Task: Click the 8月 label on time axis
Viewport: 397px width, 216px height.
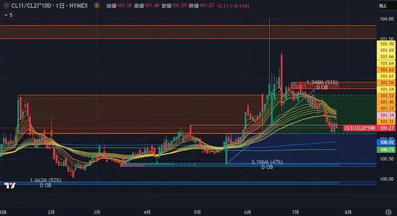Action: tap(348, 212)
